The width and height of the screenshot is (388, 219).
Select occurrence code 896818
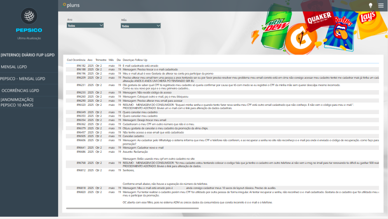81,188
